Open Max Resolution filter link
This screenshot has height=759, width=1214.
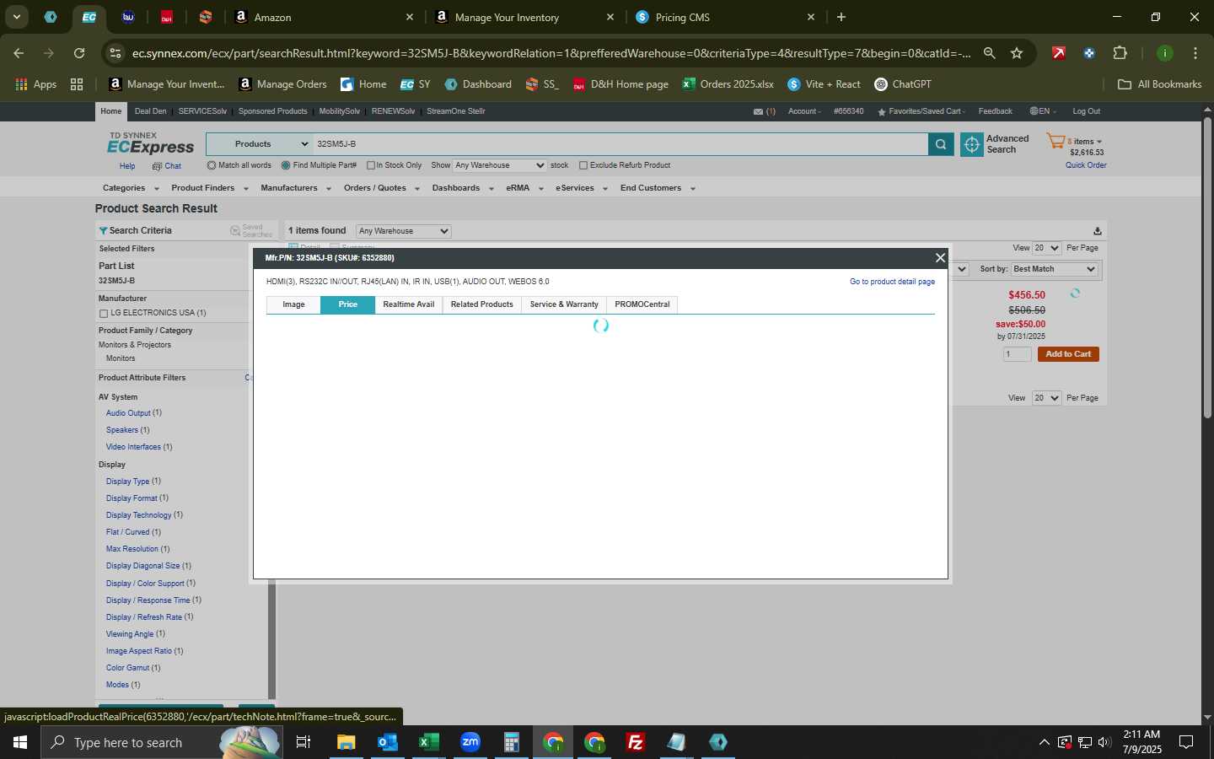click(x=132, y=549)
